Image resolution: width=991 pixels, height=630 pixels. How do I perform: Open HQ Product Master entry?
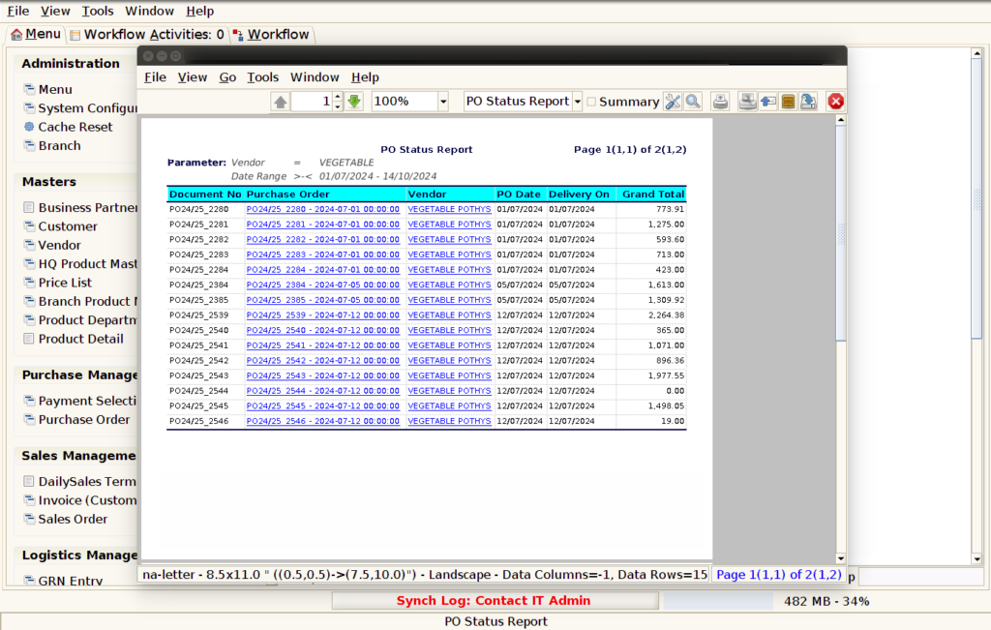(88, 264)
